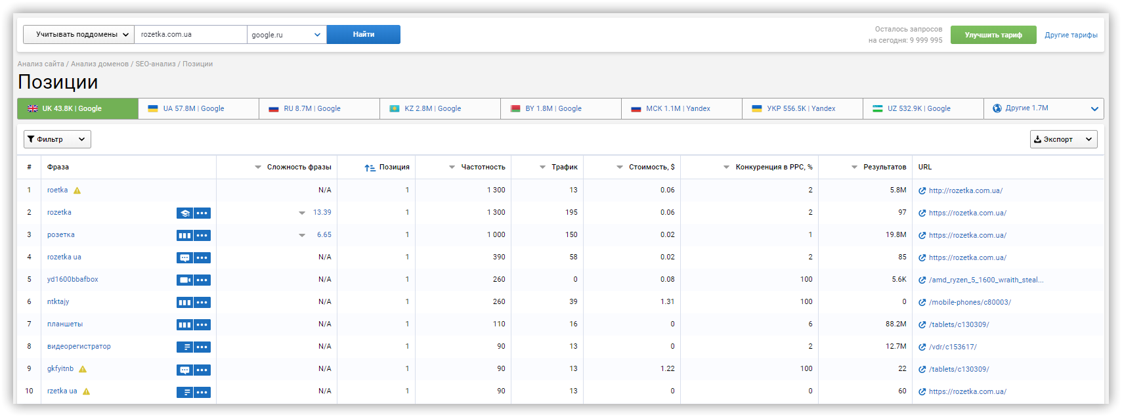Viewport: 1122px width, 417px height.
Task: Go to SEO-анализ breadcrumb
Action: coord(156,64)
